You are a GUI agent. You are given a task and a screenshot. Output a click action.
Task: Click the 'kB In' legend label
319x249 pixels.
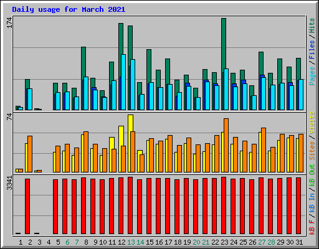click(312, 203)
